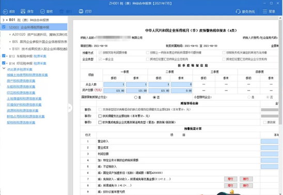Check 按照上一纳税年度应纳税所得额平均额预缴 option

148,53
